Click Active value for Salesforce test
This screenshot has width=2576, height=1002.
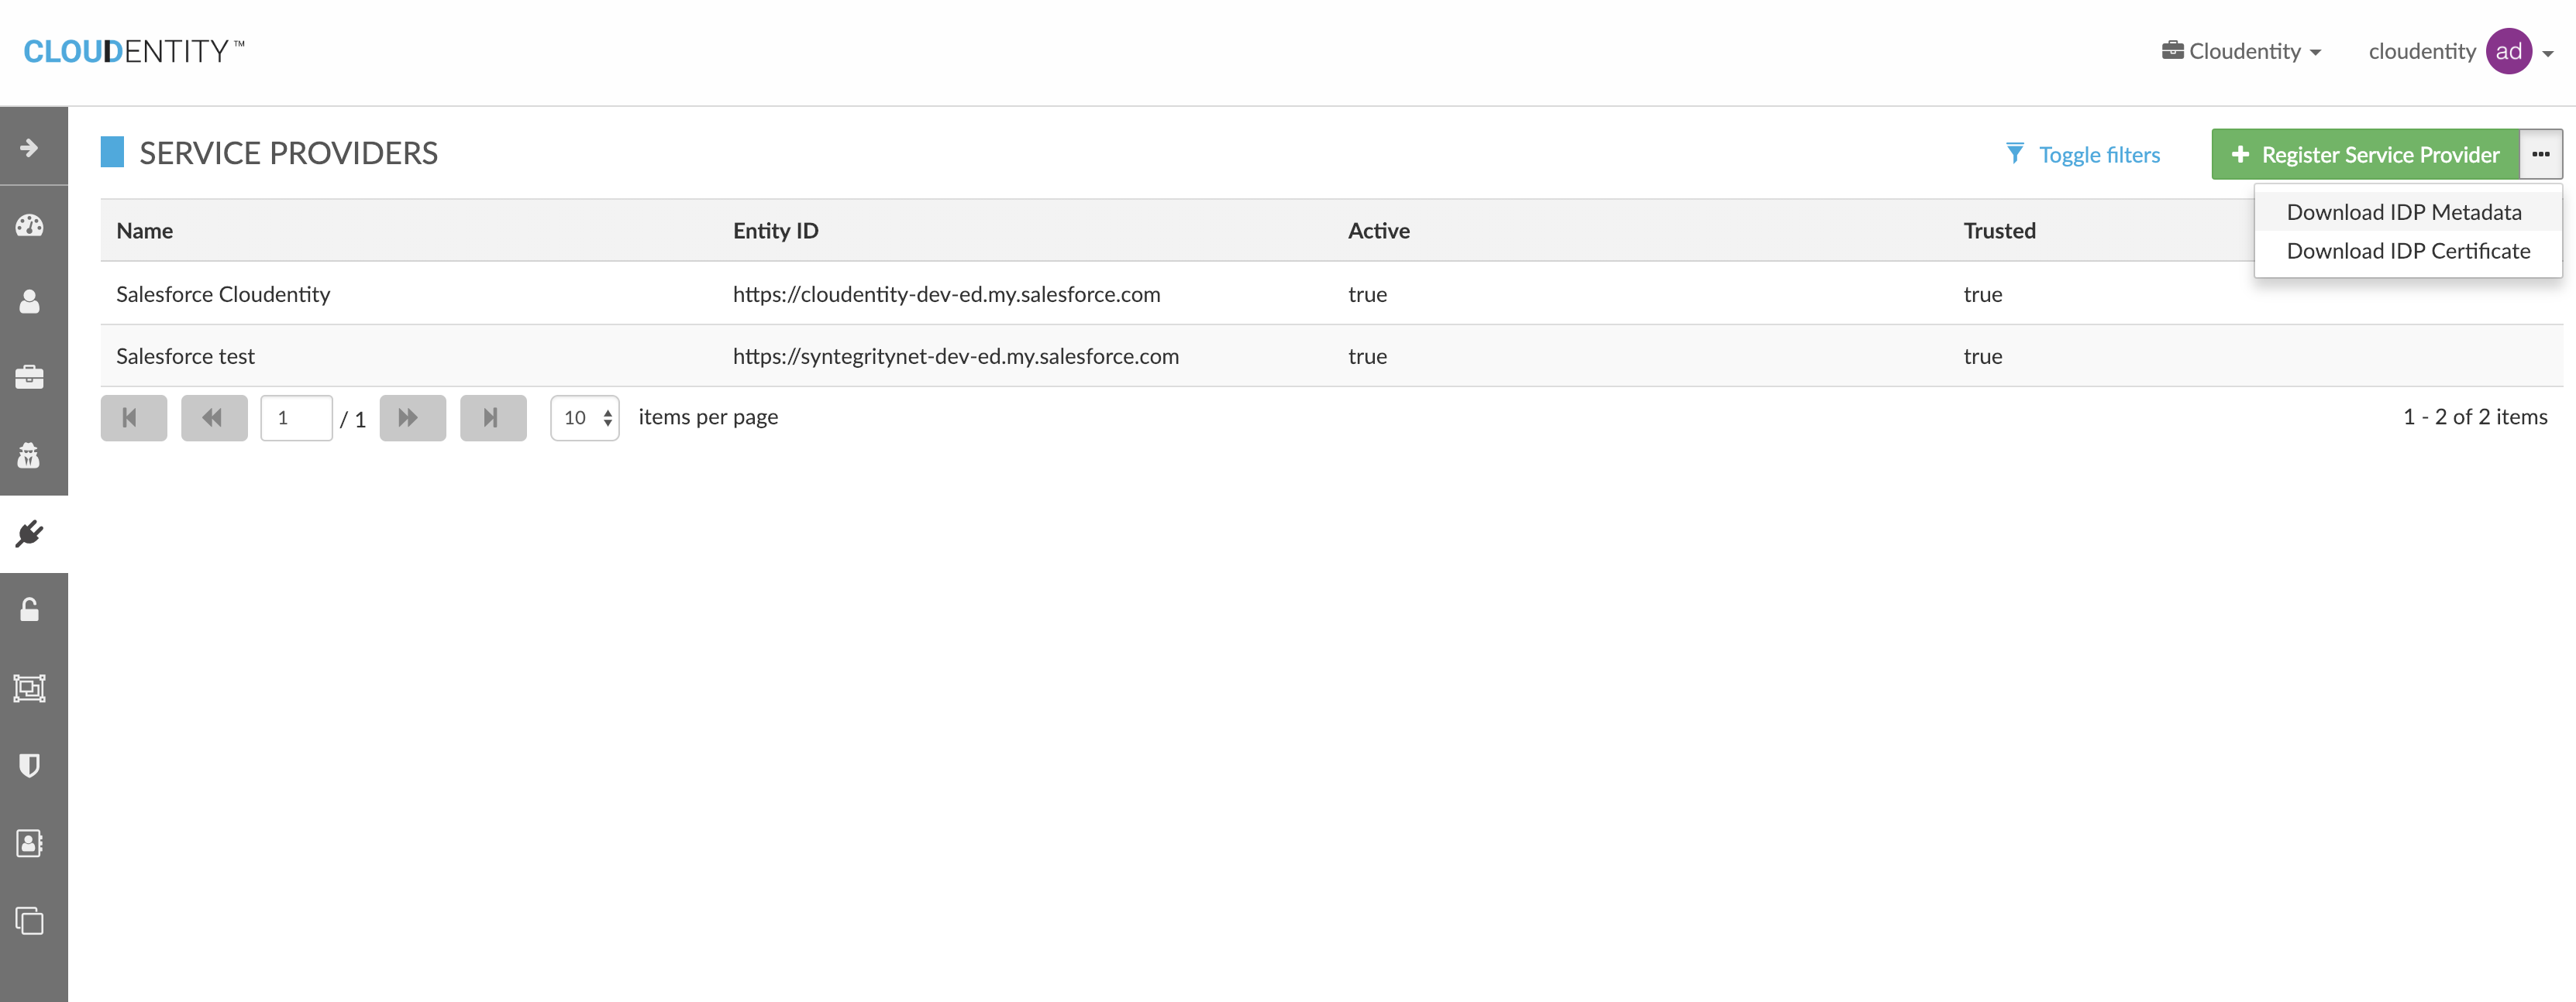(x=1367, y=355)
